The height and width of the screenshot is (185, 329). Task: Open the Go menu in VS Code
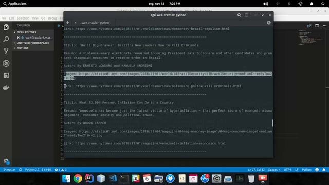(43, 18)
